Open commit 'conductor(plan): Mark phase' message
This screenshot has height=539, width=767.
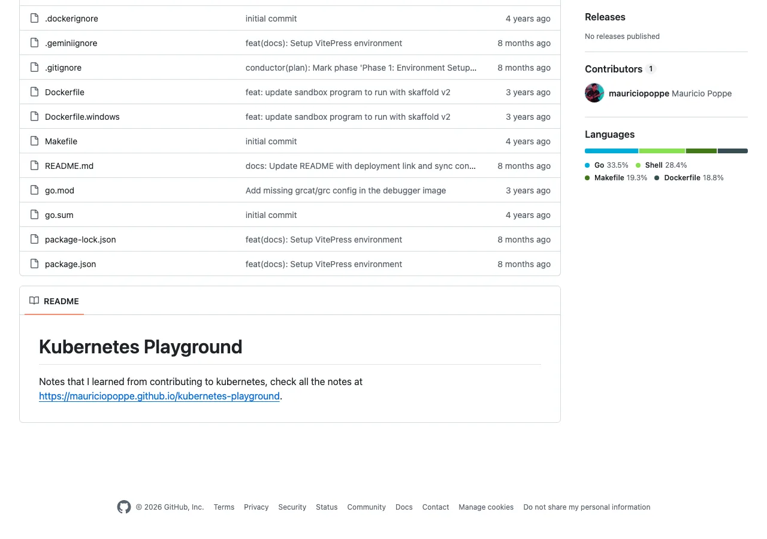(x=361, y=68)
